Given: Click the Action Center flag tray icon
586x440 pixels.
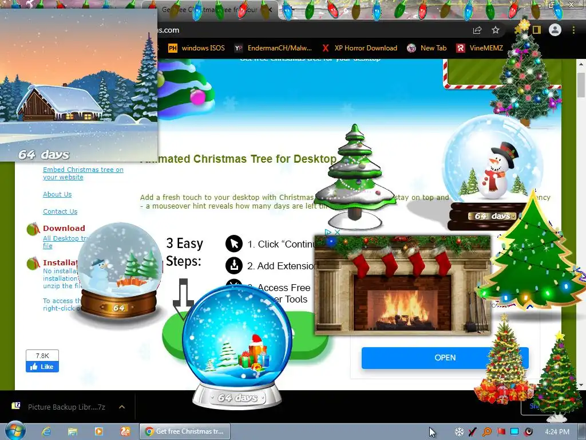Looking at the screenshot, I should [x=501, y=432].
